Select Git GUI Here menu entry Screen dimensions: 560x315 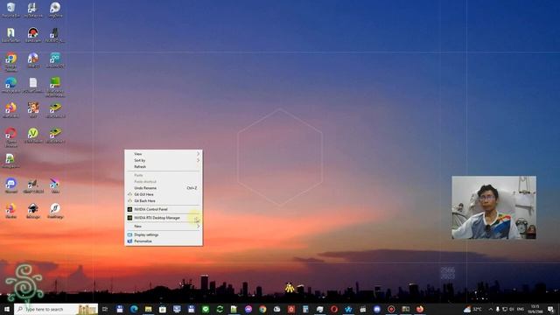(x=164, y=194)
